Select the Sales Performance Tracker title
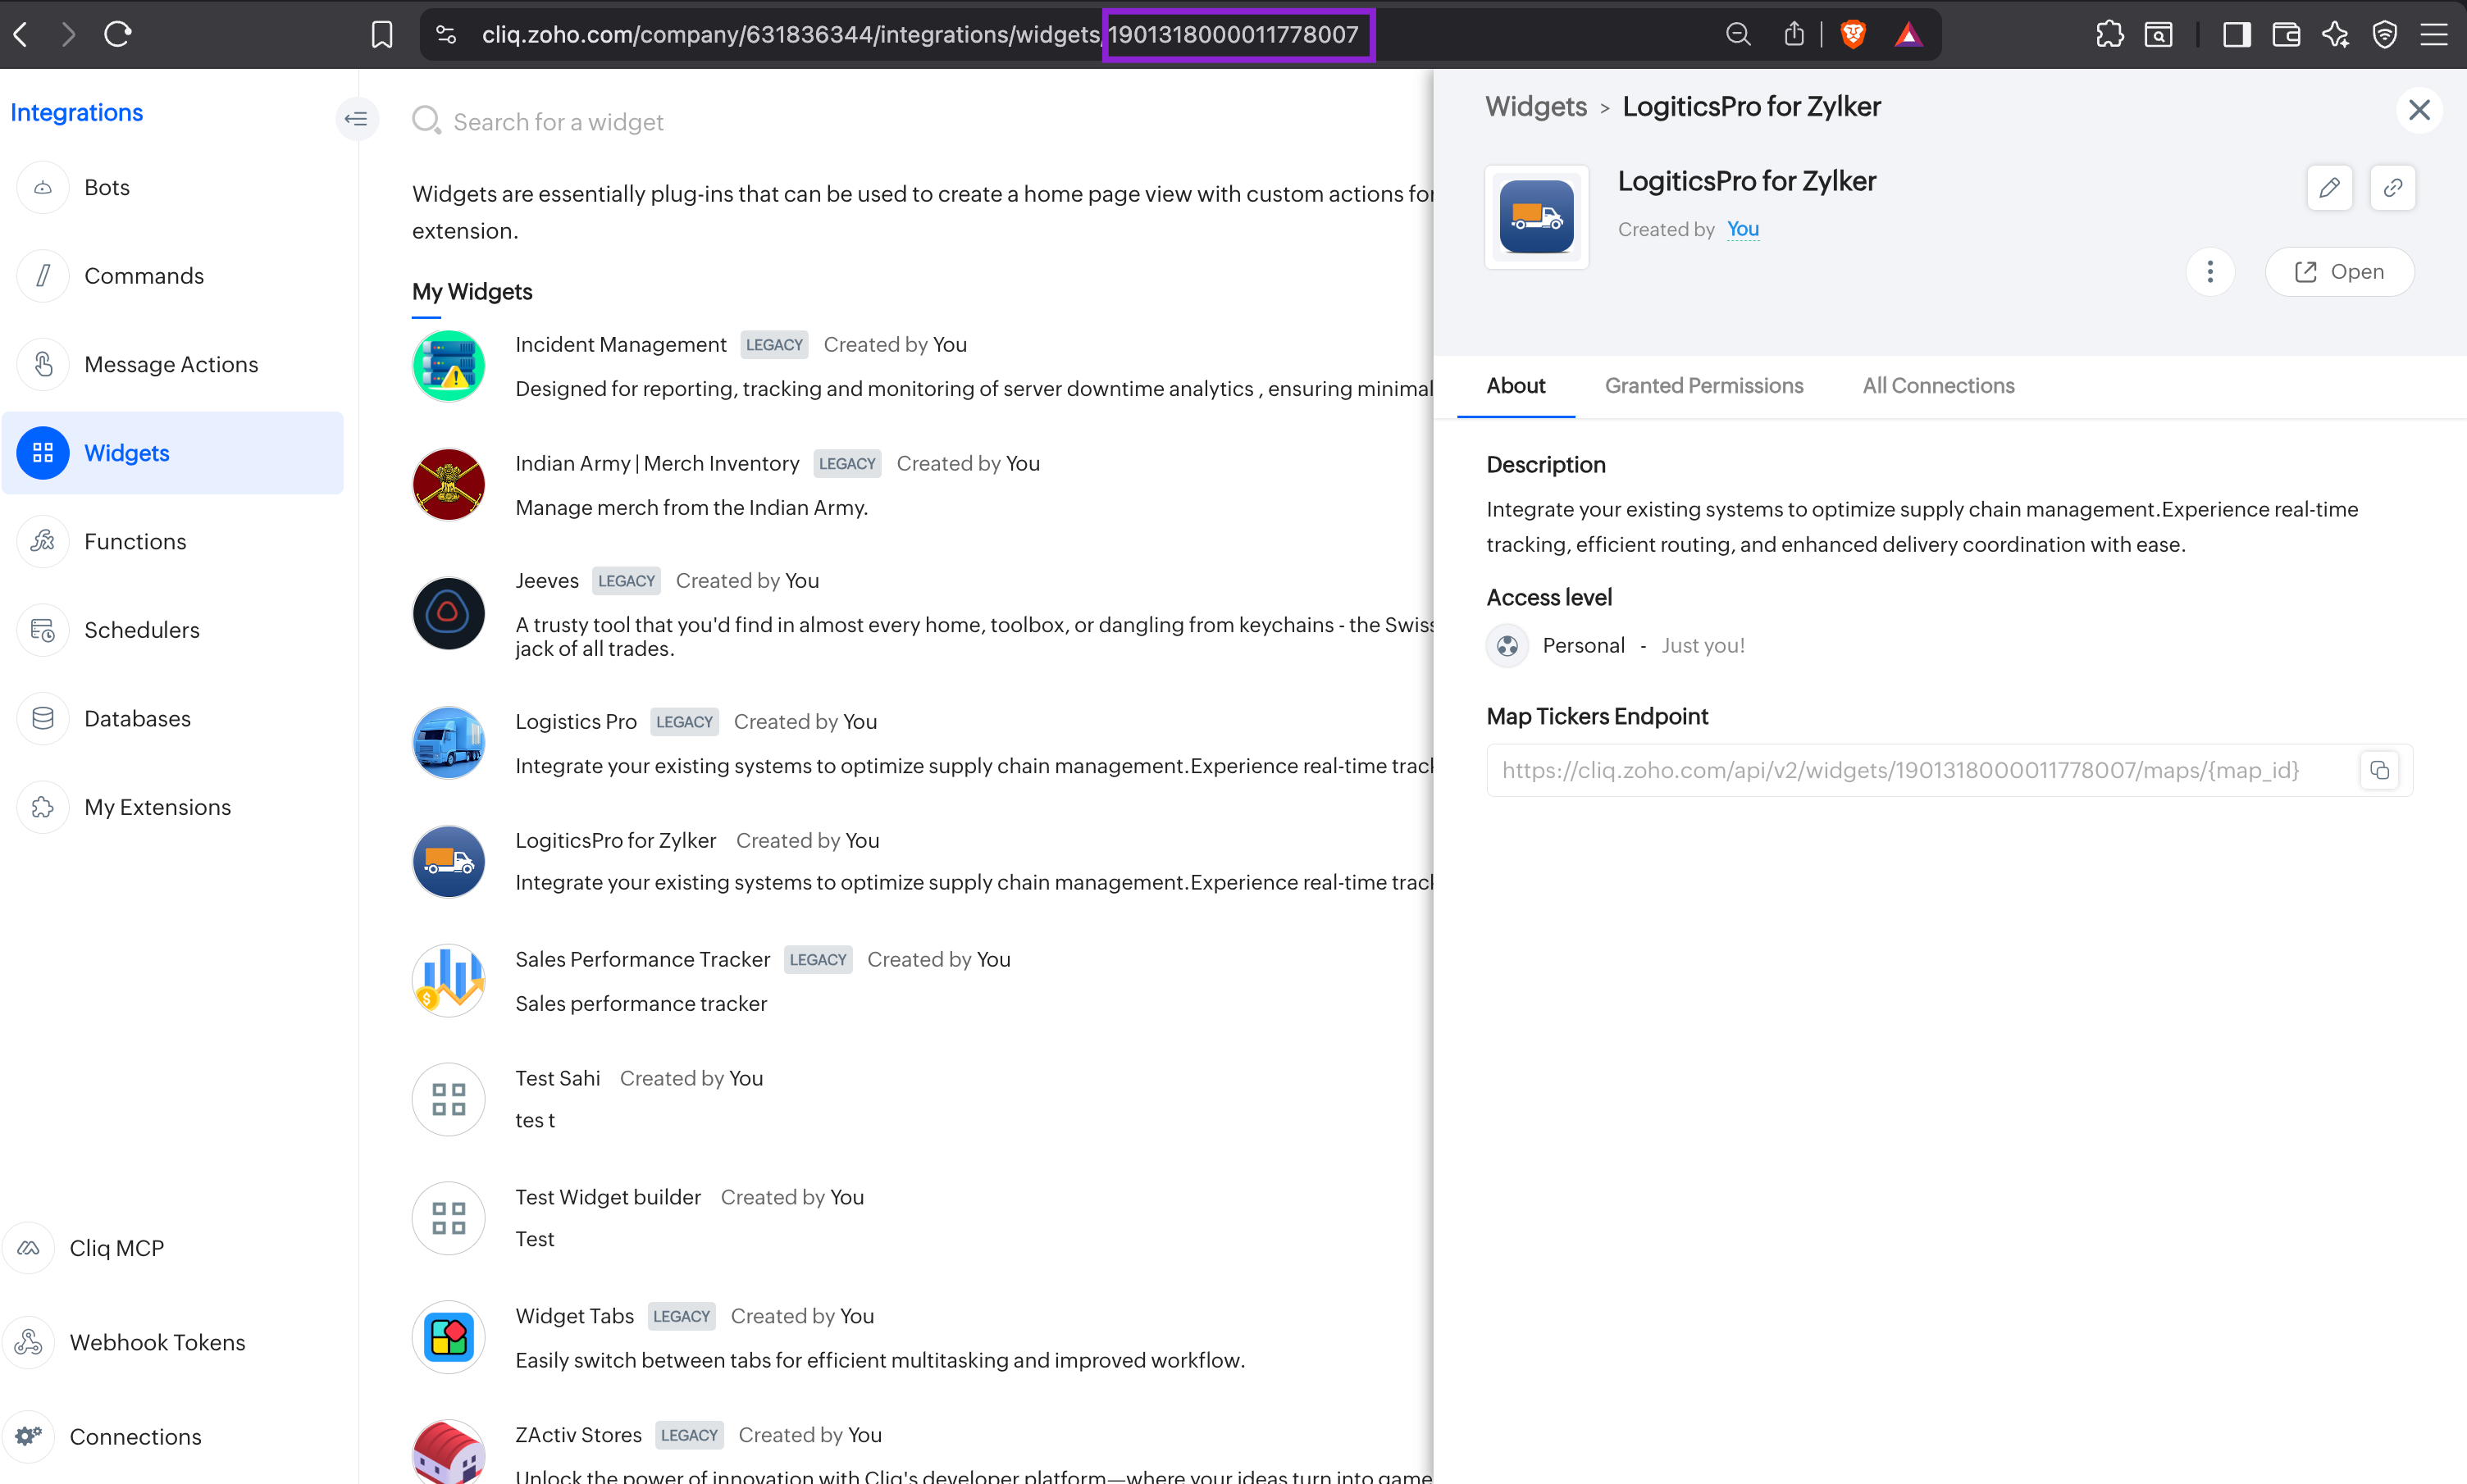This screenshot has width=2467, height=1484. click(643, 959)
